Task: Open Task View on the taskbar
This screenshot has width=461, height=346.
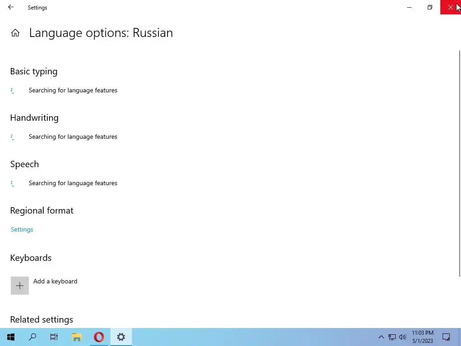Action: coord(54,337)
